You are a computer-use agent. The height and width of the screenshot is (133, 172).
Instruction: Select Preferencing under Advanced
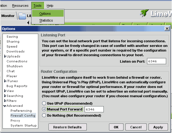(21, 111)
